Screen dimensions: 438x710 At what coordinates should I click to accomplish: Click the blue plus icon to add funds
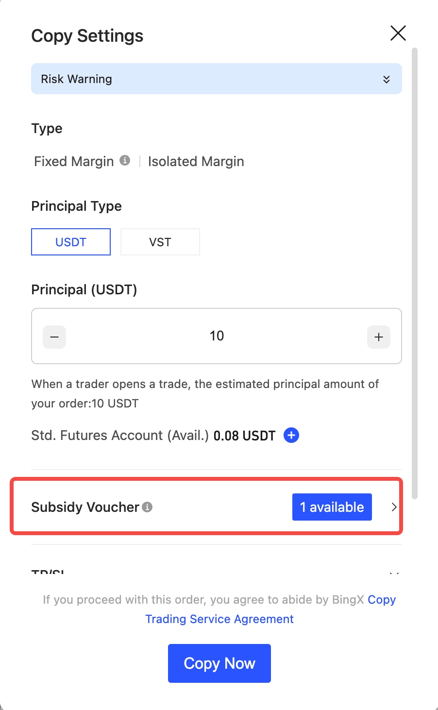291,435
